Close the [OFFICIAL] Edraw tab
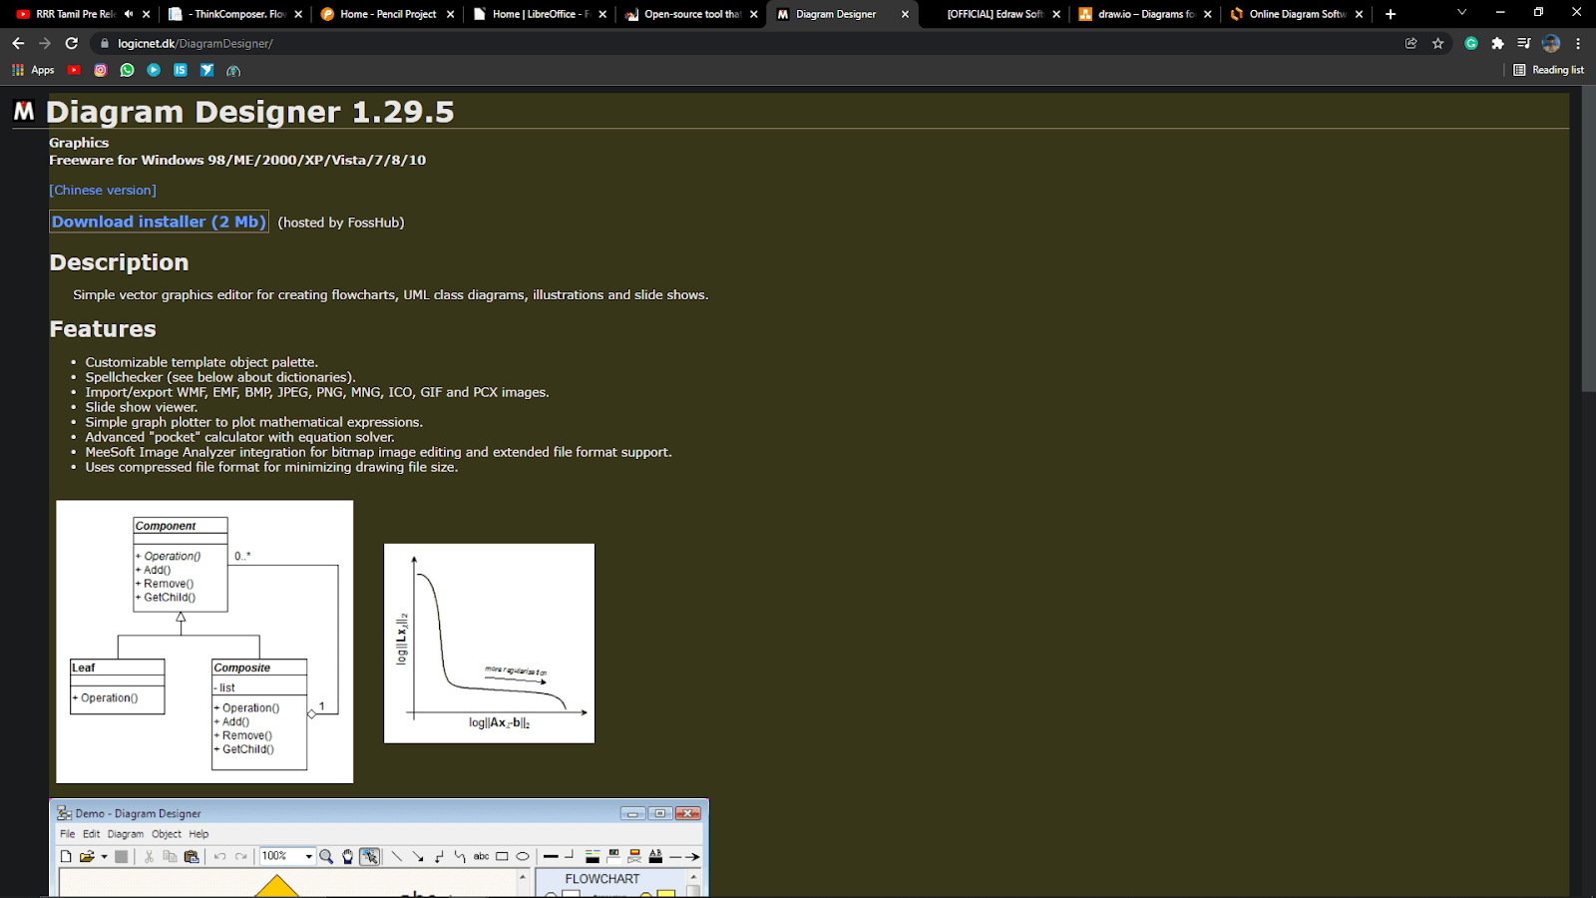 click(1056, 14)
